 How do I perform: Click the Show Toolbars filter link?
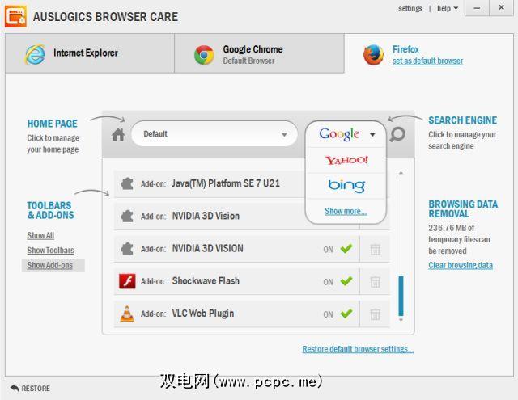coord(50,251)
